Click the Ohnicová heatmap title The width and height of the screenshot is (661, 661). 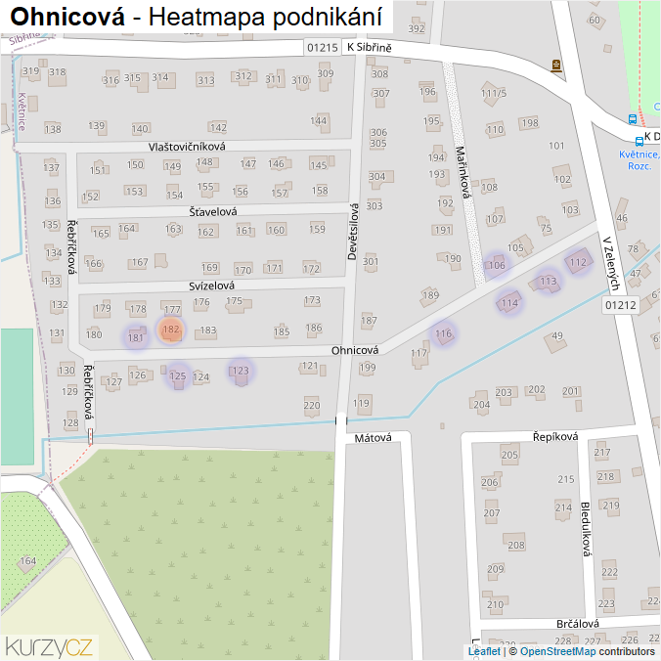click(x=196, y=17)
